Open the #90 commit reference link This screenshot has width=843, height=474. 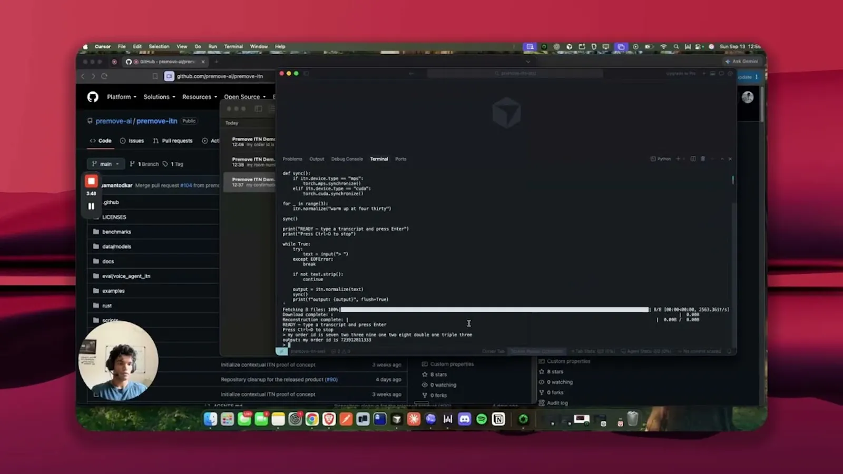tap(331, 379)
